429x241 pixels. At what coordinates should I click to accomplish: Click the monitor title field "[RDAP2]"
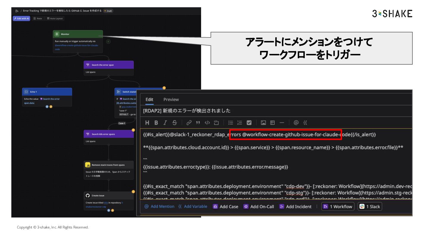click(276, 111)
